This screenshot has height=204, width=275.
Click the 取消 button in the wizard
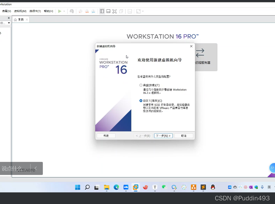184,136
